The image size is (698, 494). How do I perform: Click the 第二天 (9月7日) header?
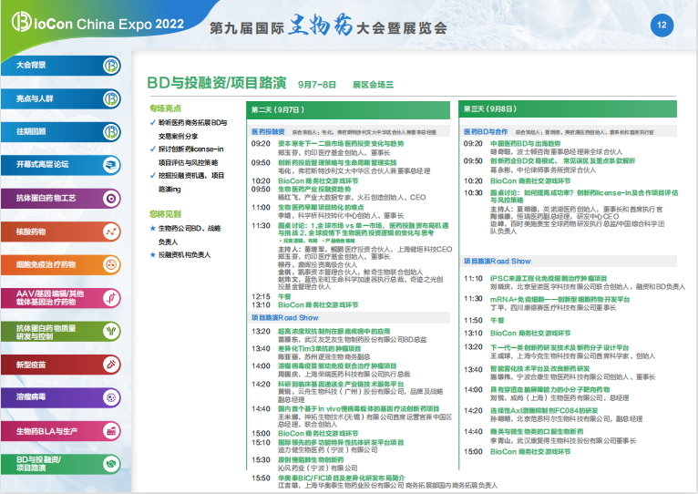[279, 109]
